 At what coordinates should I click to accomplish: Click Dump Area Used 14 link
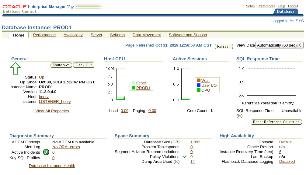click(193, 162)
